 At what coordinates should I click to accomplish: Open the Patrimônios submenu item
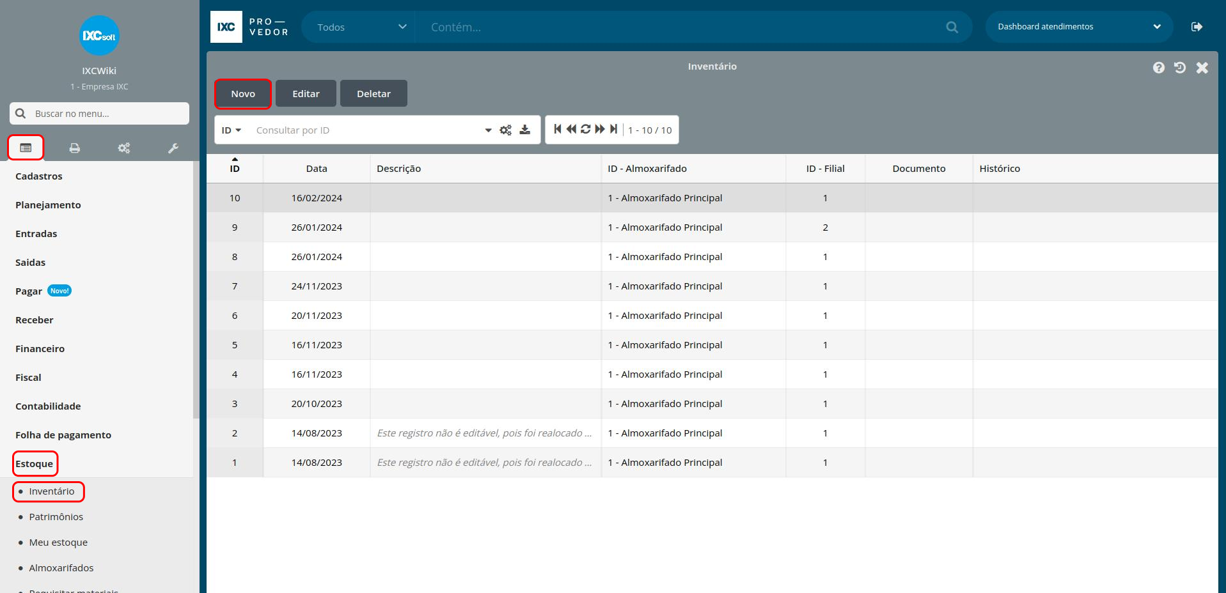(x=56, y=517)
